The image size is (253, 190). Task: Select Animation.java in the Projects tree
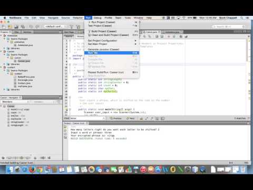tap(25, 45)
